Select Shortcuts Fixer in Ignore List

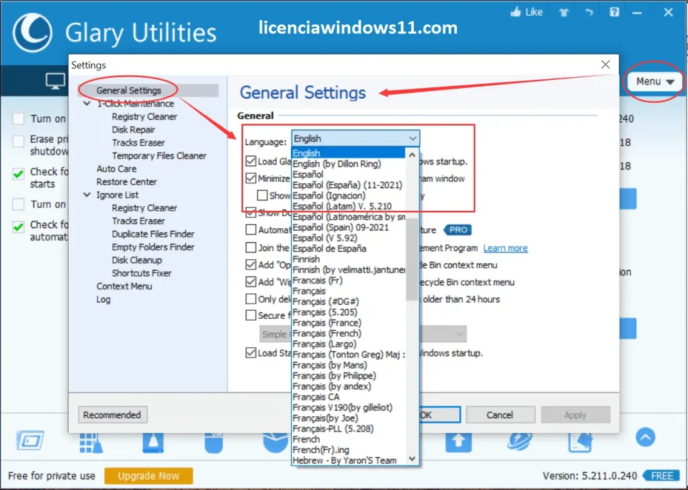point(141,273)
